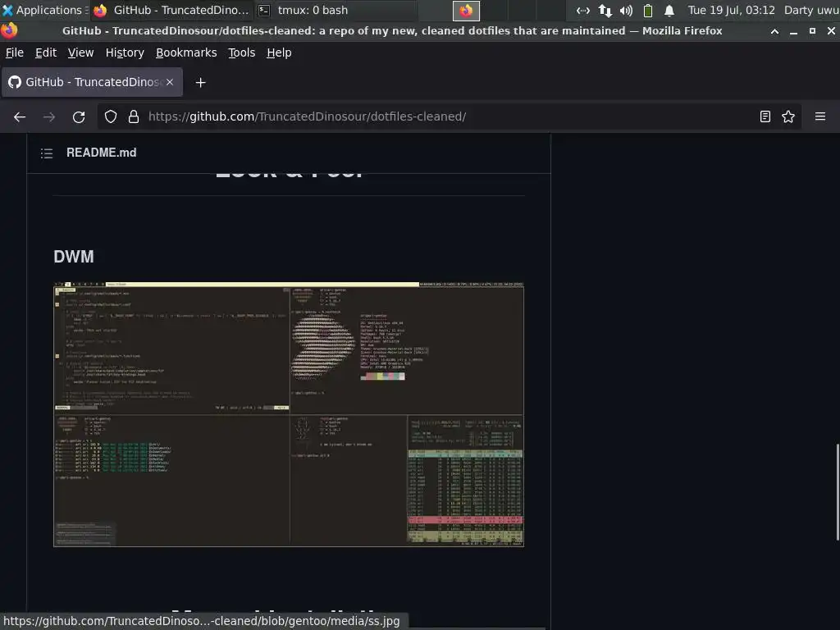Toggle reader view icon in address bar
Viewport: 840px width, 630px height.
point(765,116)
